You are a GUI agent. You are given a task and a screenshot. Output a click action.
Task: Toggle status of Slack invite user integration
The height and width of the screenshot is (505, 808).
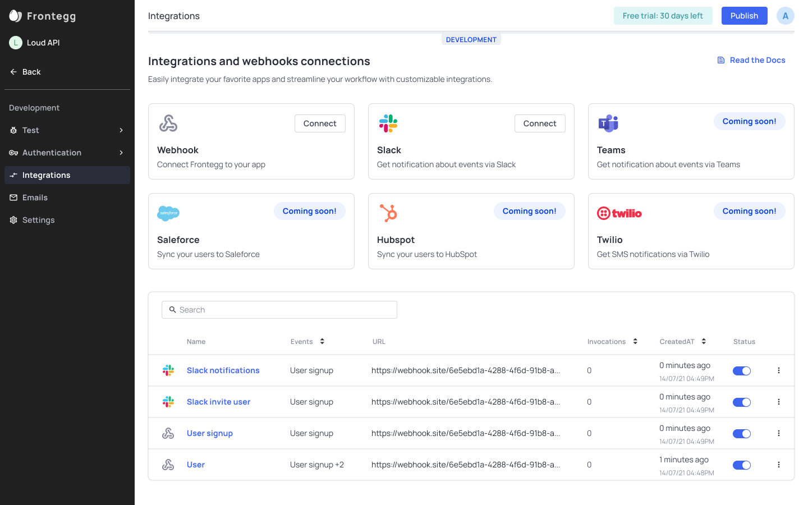click(x=742, y=402)
